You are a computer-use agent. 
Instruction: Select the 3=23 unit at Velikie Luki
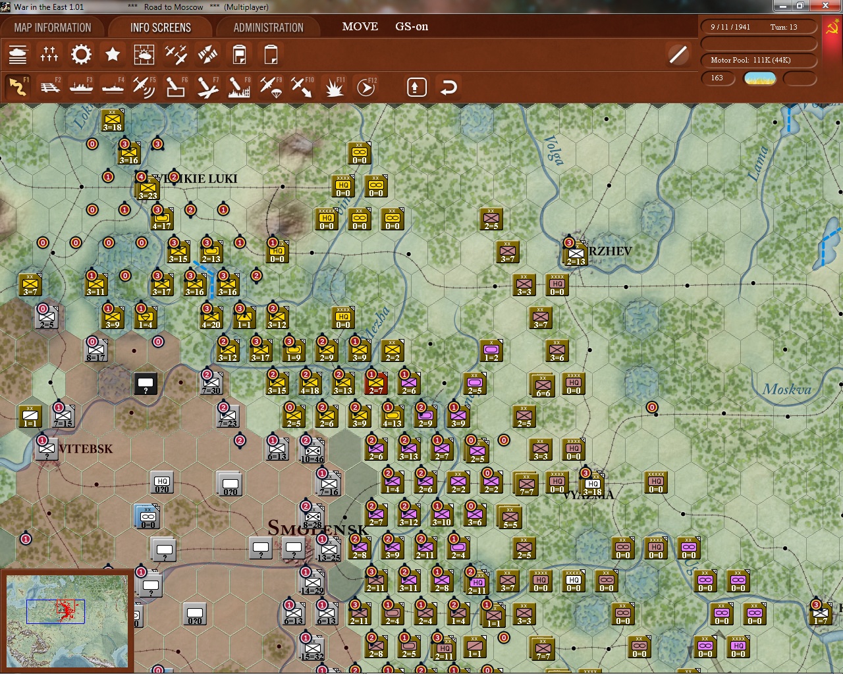click(x=147, y=188)
